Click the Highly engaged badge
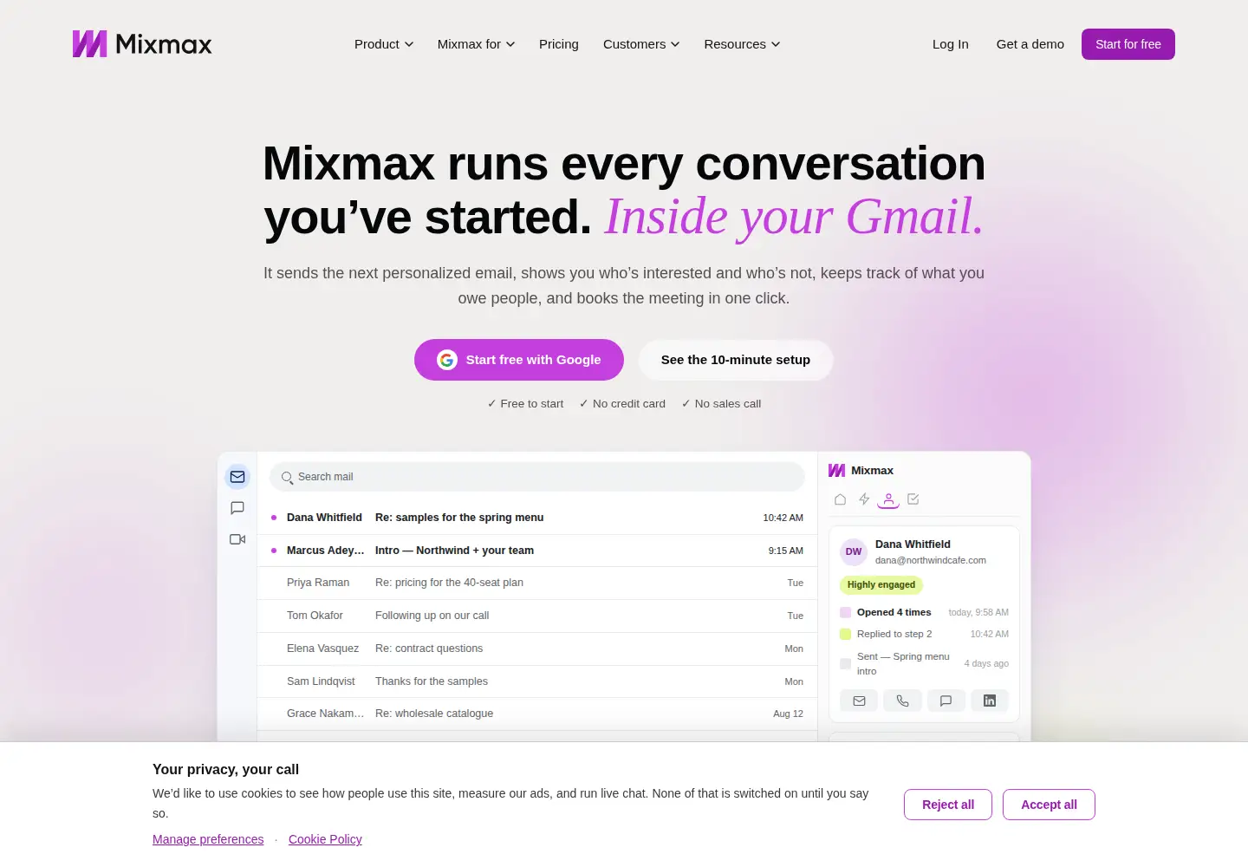This screenshot has height=867, width=1248. tap(881, 584)
